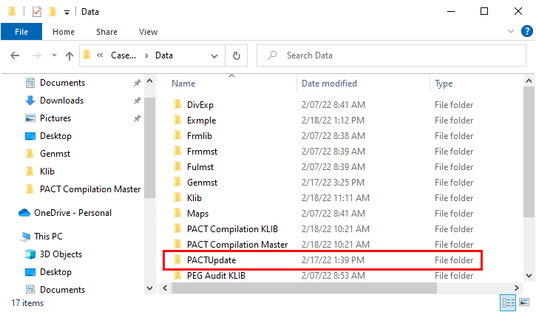Select the Klib folder in file list
Image resolution: width=536 pixels, height=312 pixels.
point(194,198)
